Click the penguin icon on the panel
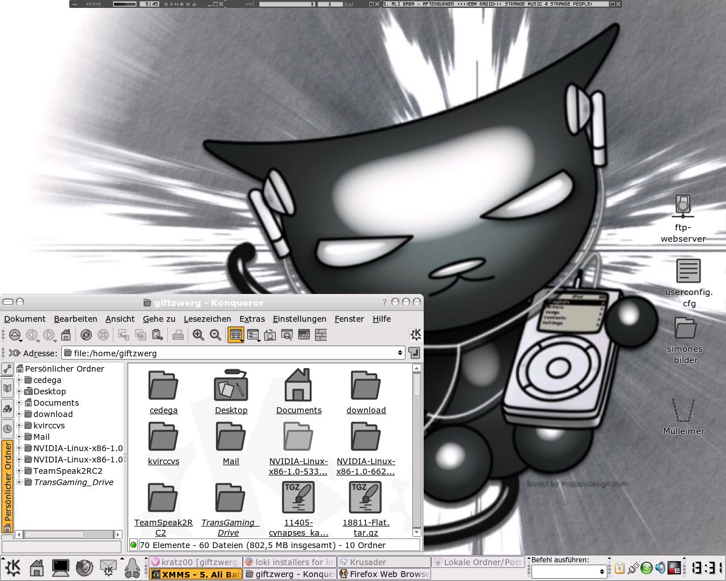Image resolution: width=726 pixels, height=581 pixels. (132, 567)
